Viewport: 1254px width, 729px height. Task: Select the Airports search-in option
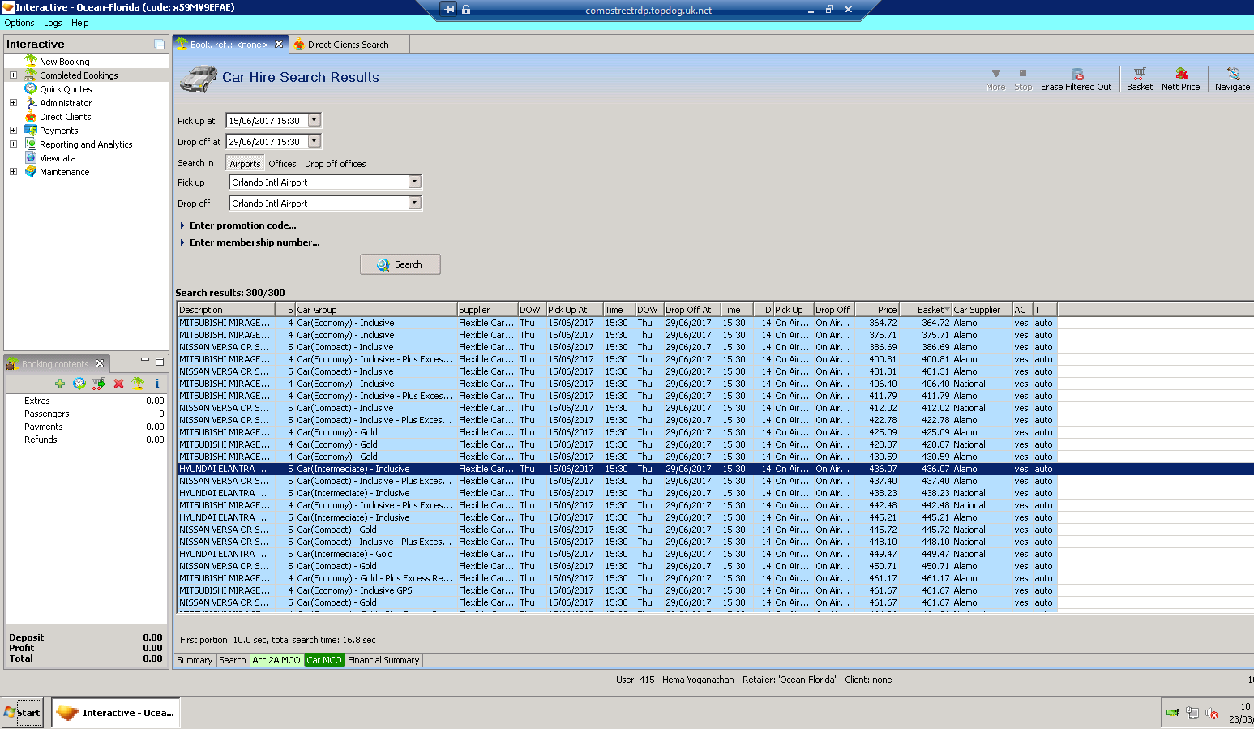tap(245, 164)
